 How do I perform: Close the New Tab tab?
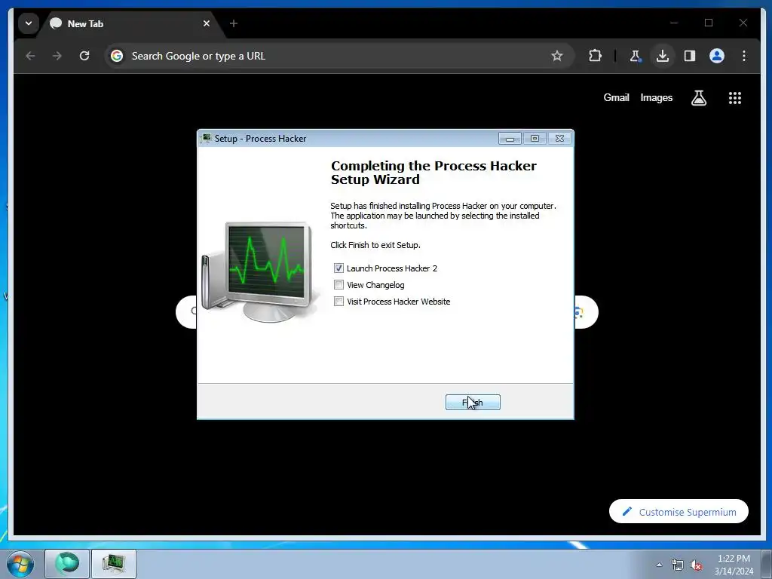[x=207, y=23]
